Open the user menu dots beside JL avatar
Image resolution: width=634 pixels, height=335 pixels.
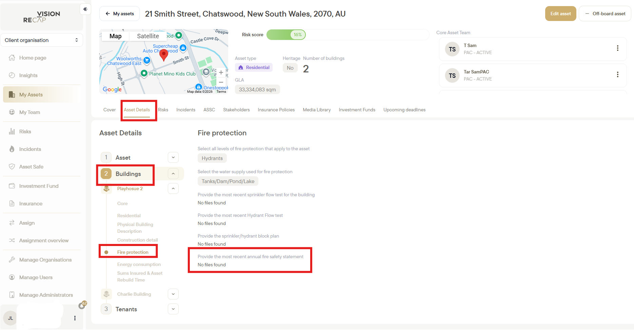click(75, 318)
